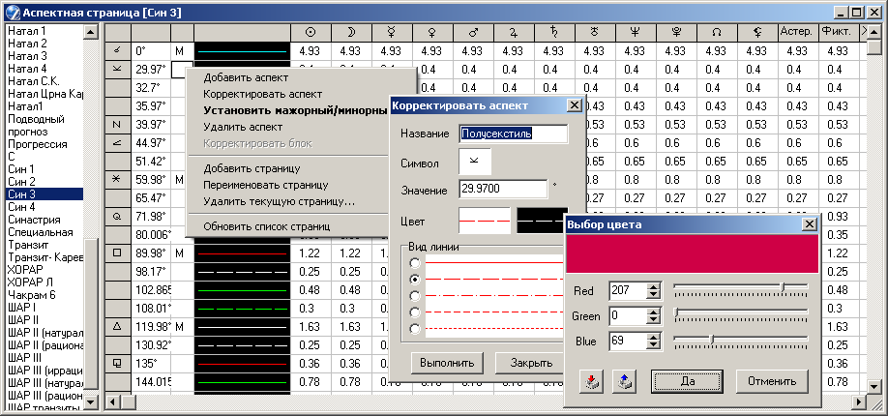Viewport: 888px width, 416px height.
Task: Click the 'Выполнить' button
Action: [x=446, y=363]
